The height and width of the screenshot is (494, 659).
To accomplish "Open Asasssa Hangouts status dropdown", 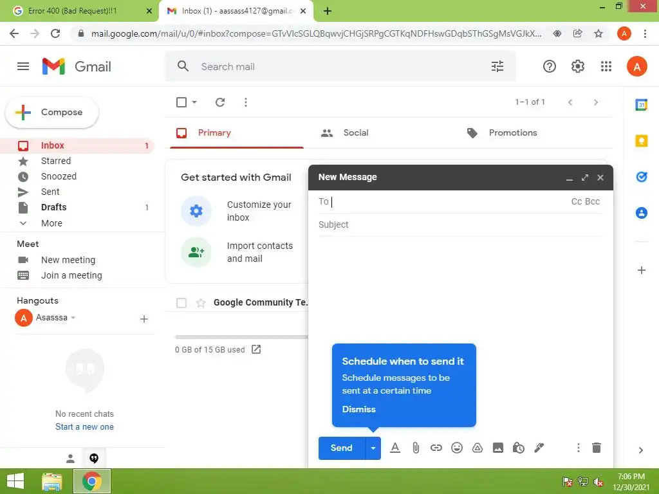I will click(73, 318).
